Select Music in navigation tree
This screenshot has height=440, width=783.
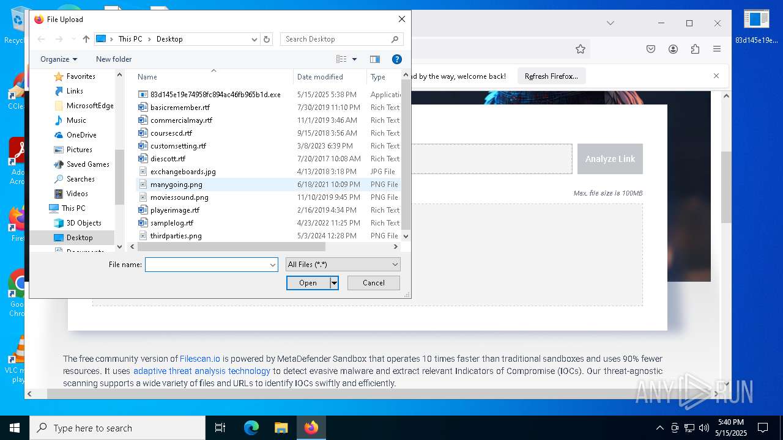(x=76, y=120)
